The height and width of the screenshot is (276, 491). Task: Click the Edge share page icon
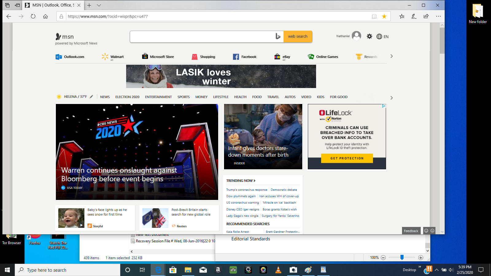426,16
